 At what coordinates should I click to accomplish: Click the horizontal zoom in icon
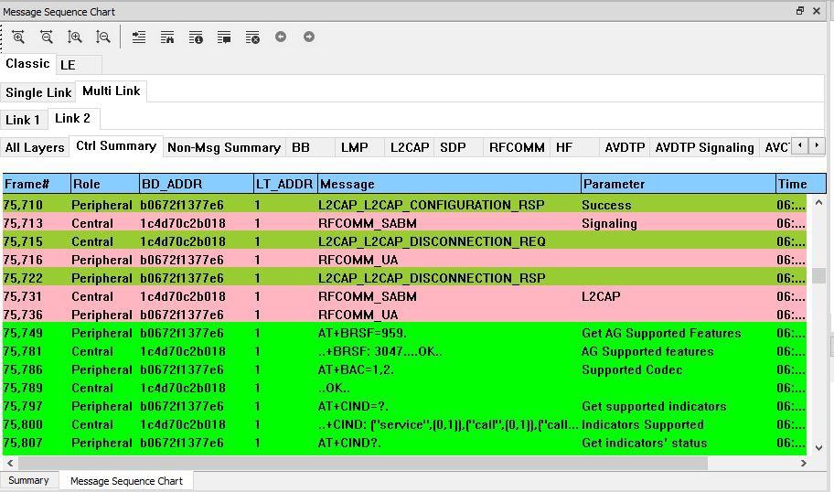tap(18, 37)
